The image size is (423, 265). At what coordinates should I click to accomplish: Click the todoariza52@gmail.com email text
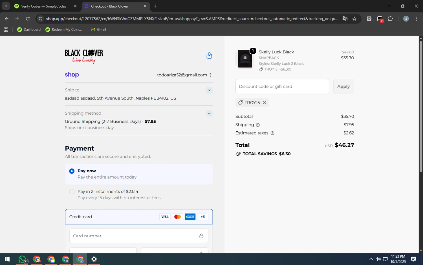182,75
